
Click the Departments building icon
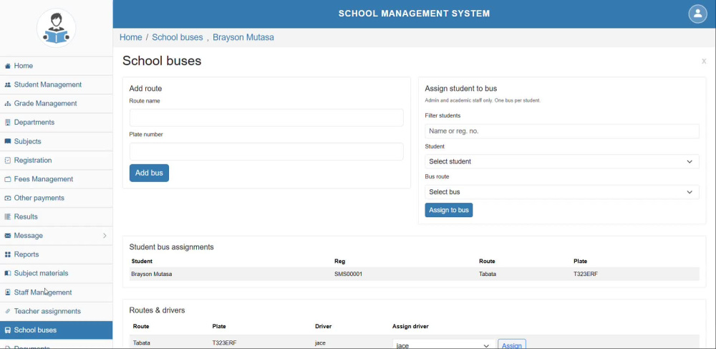[x=7, y=123]
